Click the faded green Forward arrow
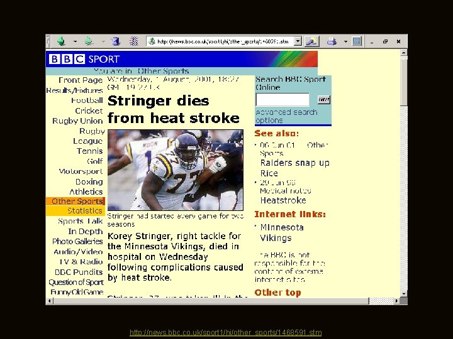This screenshot has height=339, width=453. pos(89,41)
